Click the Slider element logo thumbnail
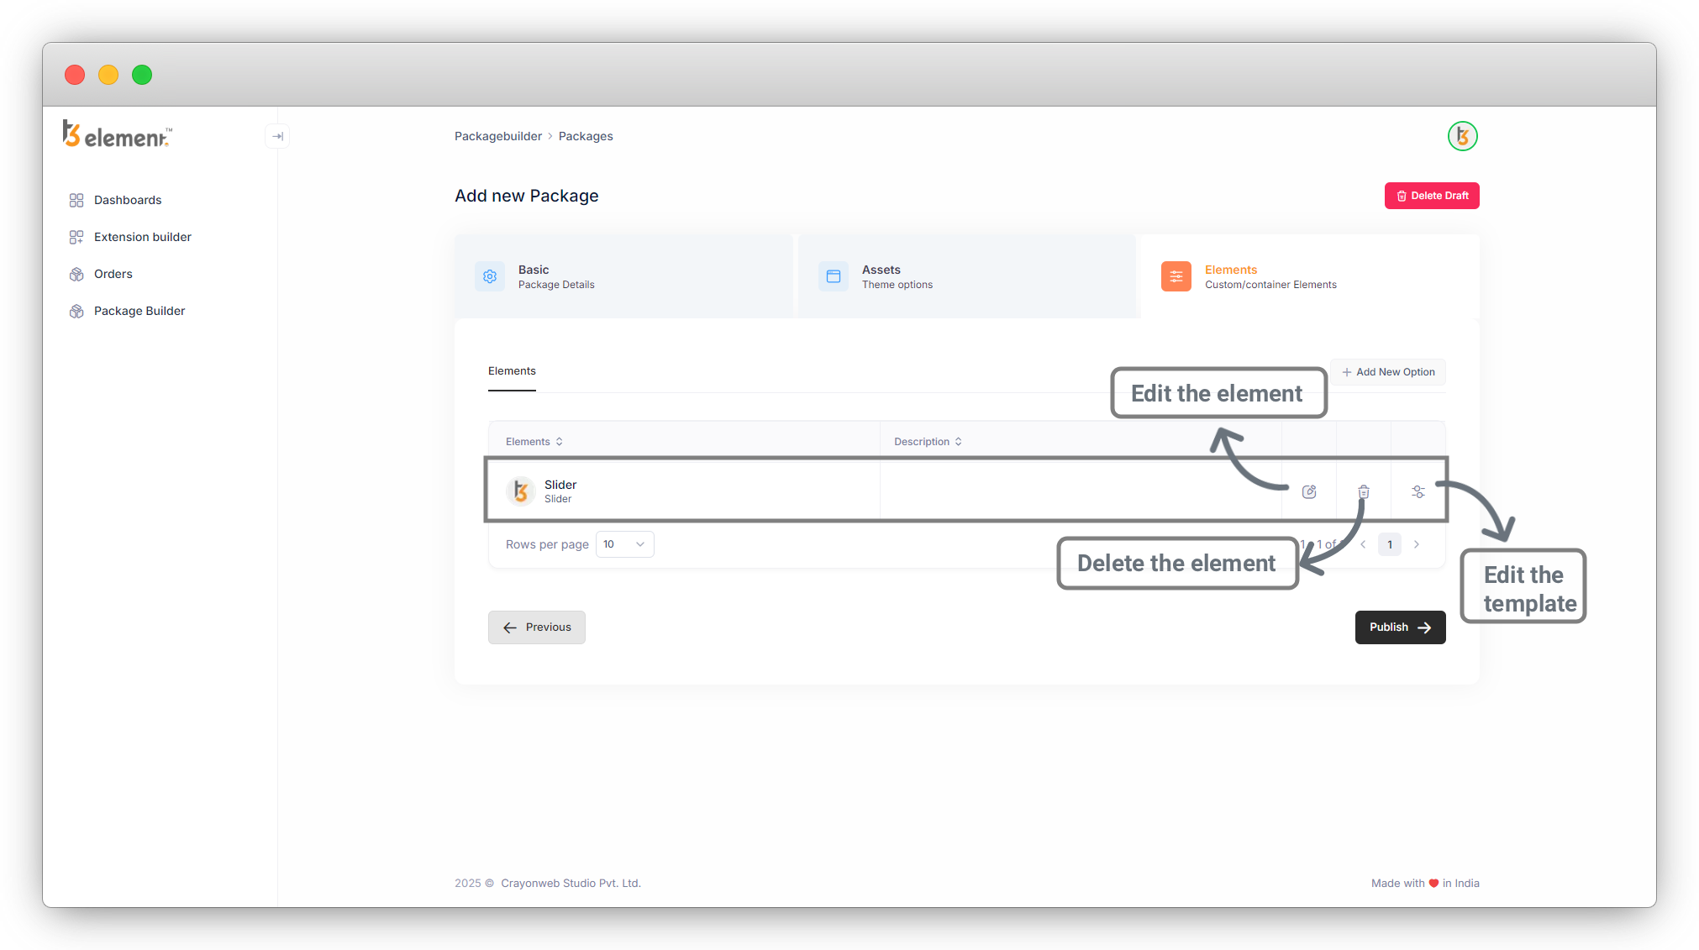The image size is (1699, 950). (x=521, y=491)
